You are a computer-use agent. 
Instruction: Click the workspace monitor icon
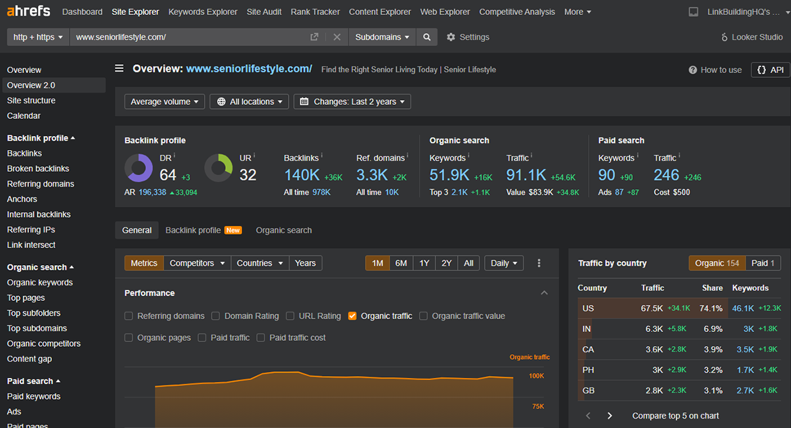pyautogui.click(x=694, y=11)
